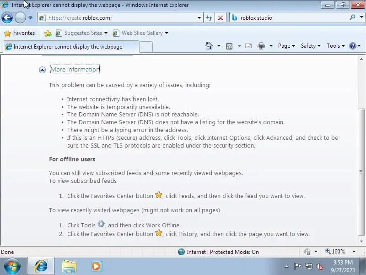The image size is (366, 275).
Task: Click the RSS Feeds icon in command bar
Action: point(229,46)
